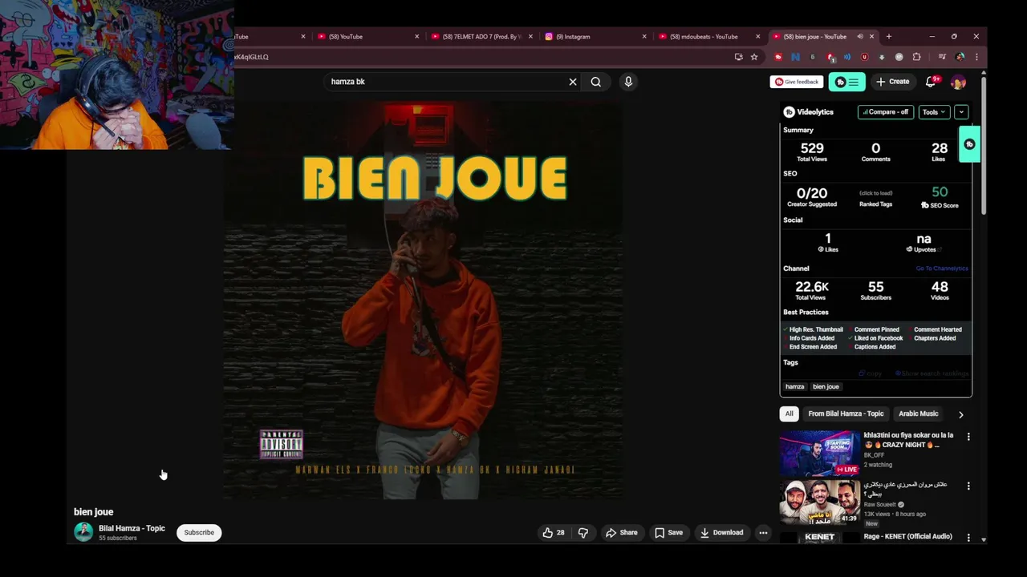Click the TubeBuddy side tab on panel
Viewport: 1027px width, 577px height.
coord(969,144)
